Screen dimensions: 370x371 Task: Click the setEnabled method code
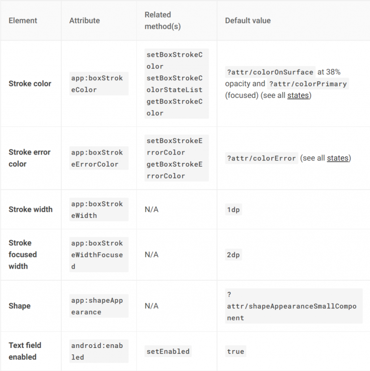coord(168,351)
